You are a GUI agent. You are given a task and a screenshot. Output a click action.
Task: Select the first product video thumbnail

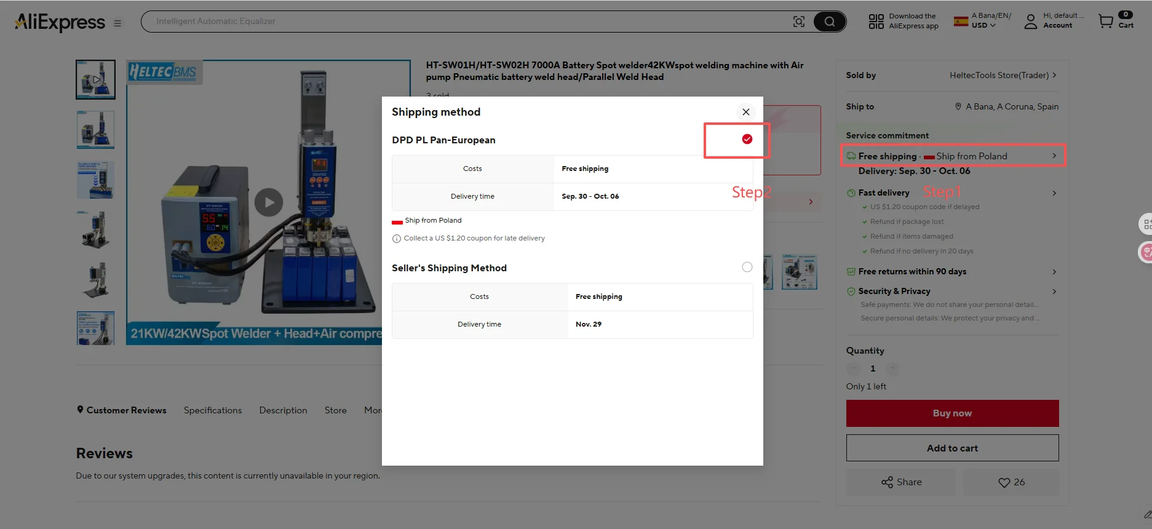(x=95, y=79)
